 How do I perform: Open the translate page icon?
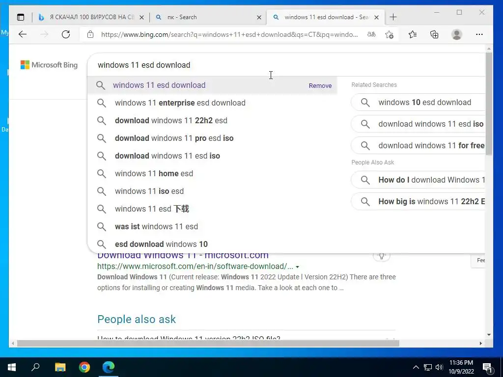tap(371, 34)
